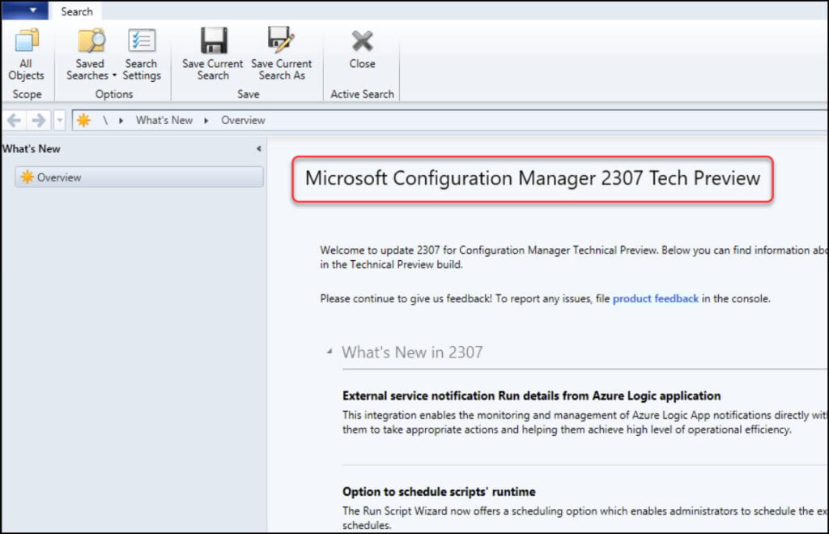
Task: Select the Microsoft Configuration Manager 2307 heading
Action: pos(533,178)
